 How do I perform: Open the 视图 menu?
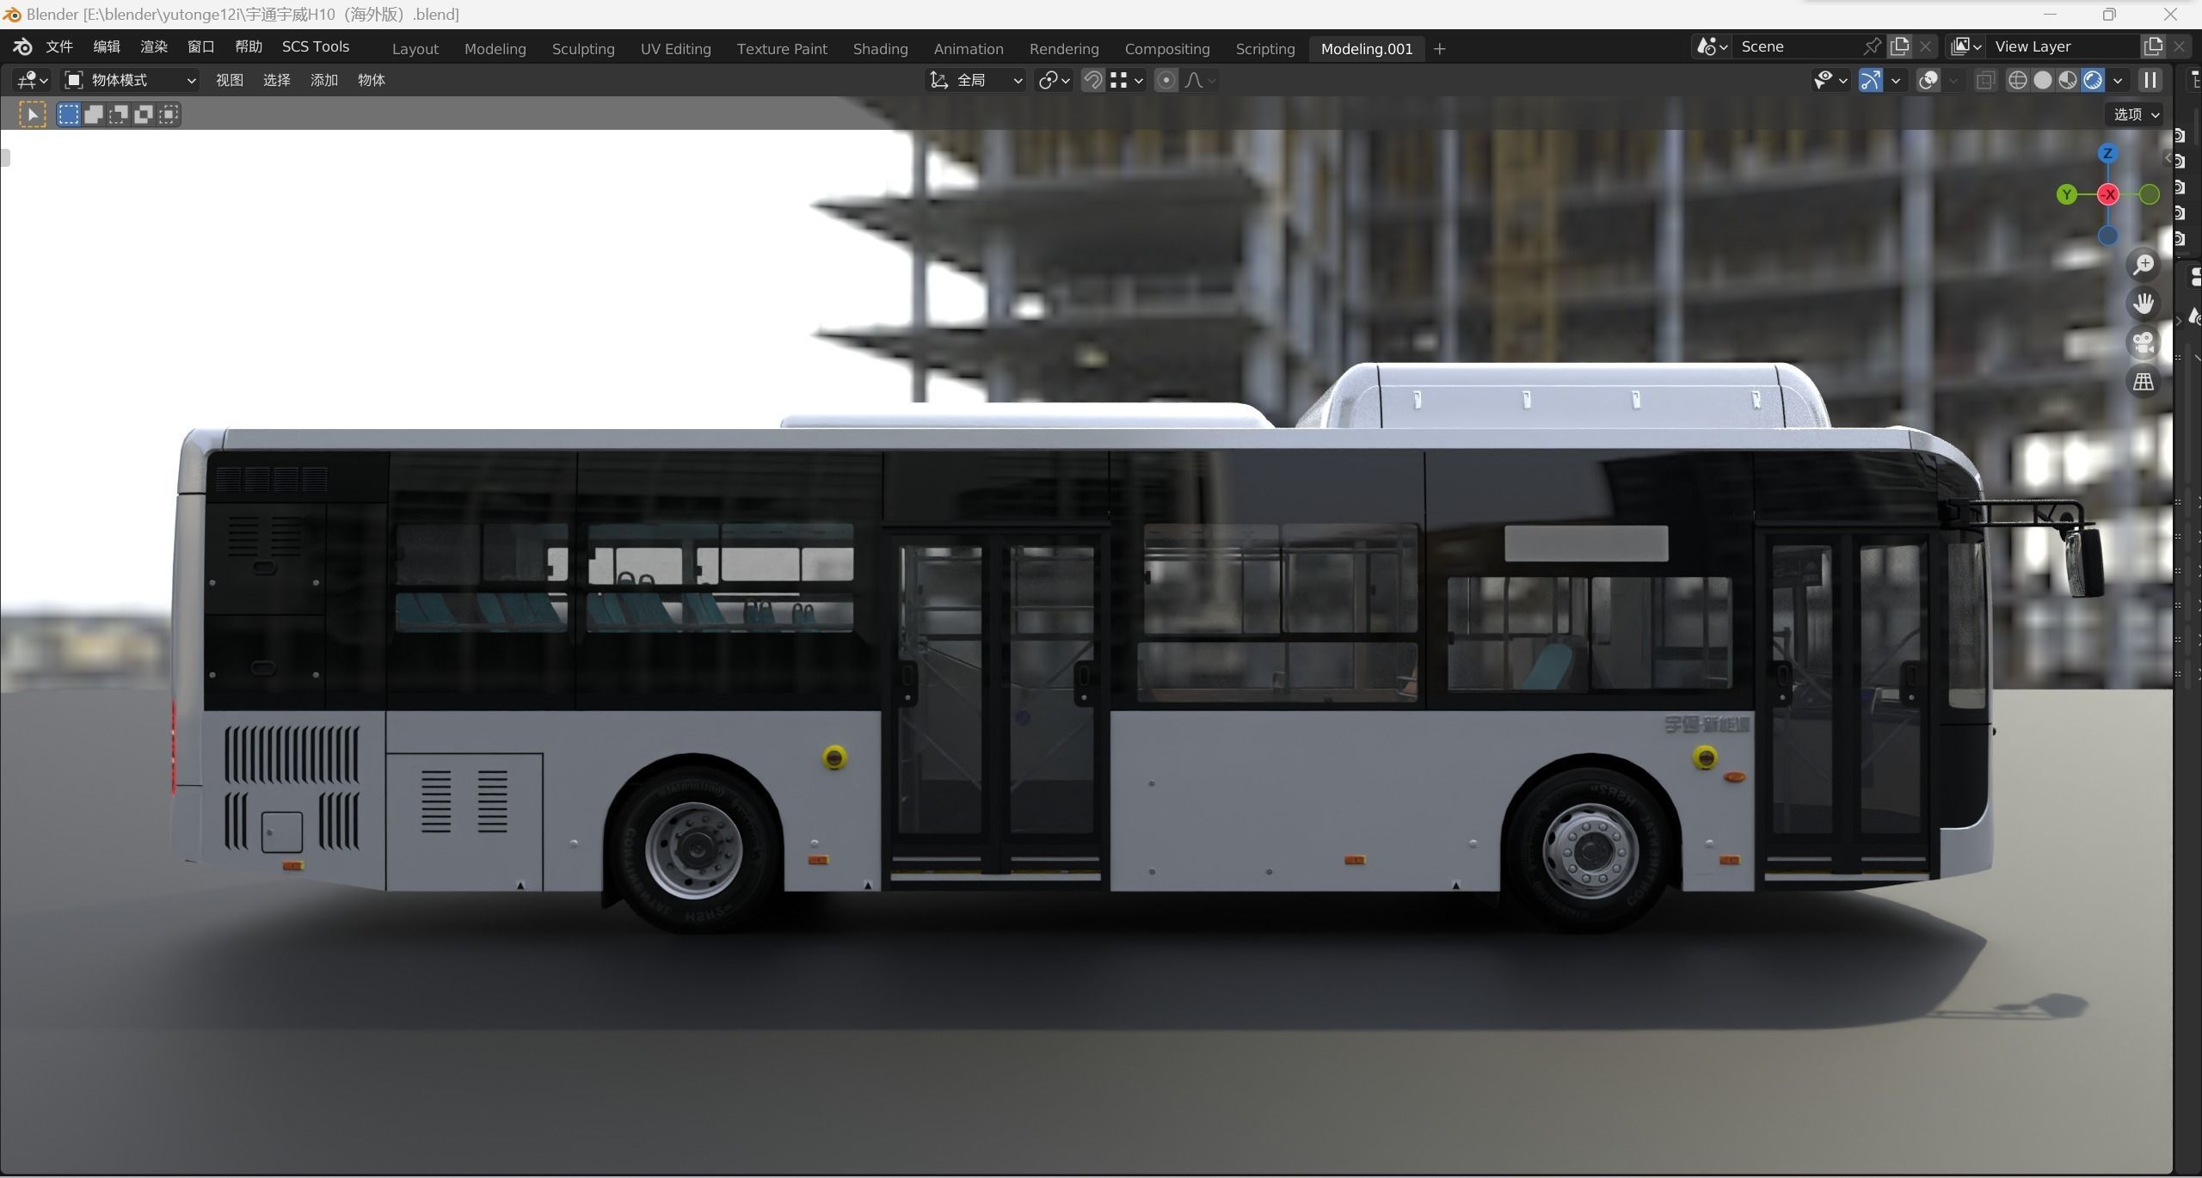click(x=230, y=80)
